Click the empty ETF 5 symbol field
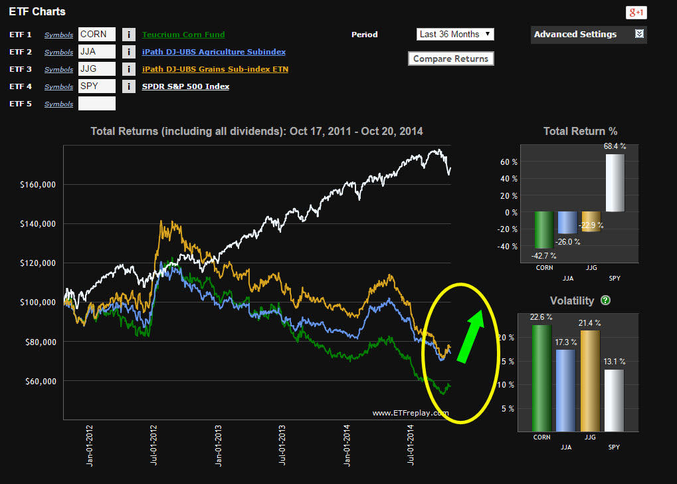 [97, 104]
